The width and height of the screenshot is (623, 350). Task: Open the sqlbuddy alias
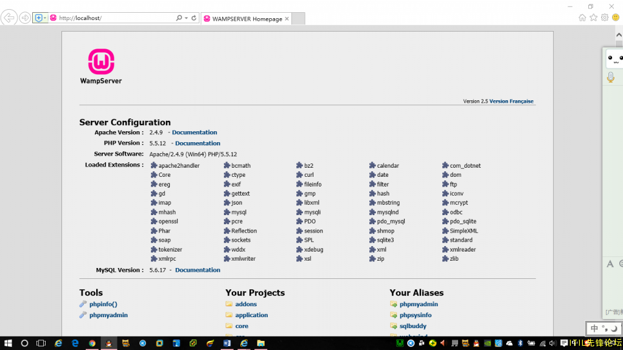[x=413, y=326]
